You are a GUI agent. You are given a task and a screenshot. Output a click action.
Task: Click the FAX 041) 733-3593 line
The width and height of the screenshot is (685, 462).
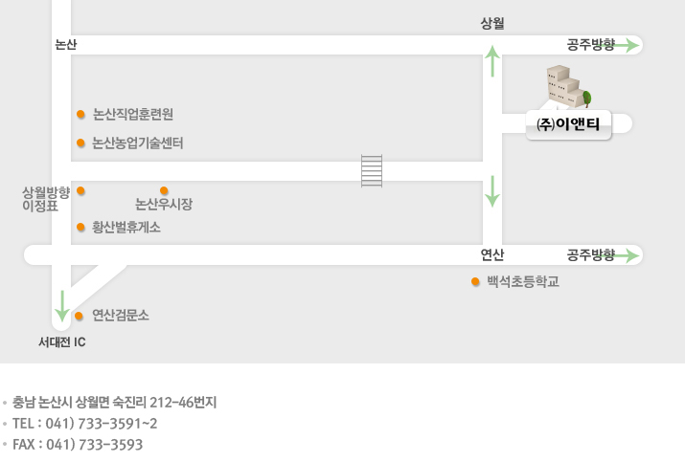click(x=78, y=445)
